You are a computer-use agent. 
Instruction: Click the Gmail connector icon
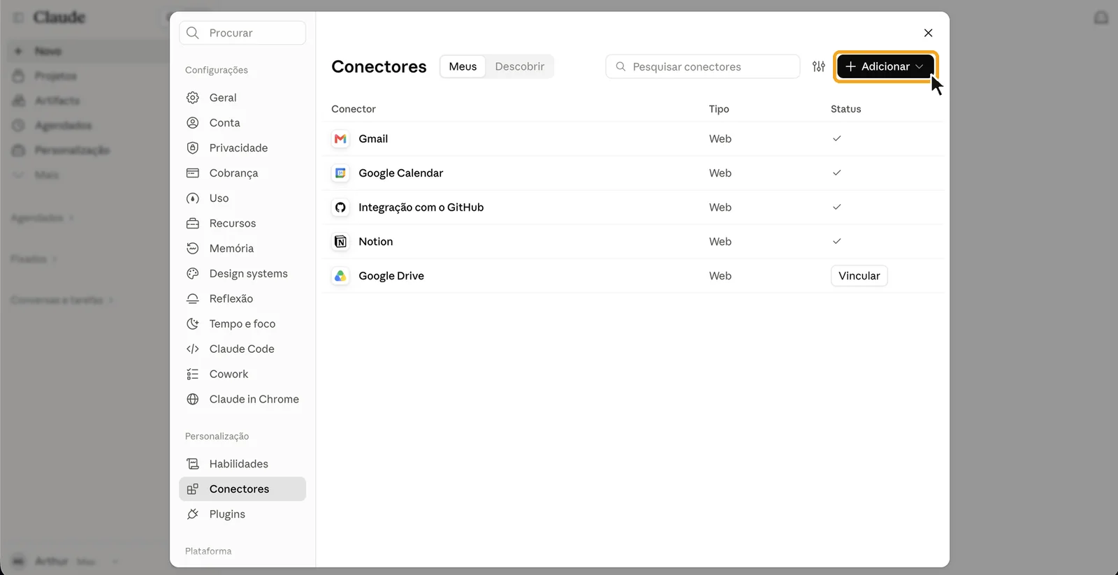pos(340,139)
